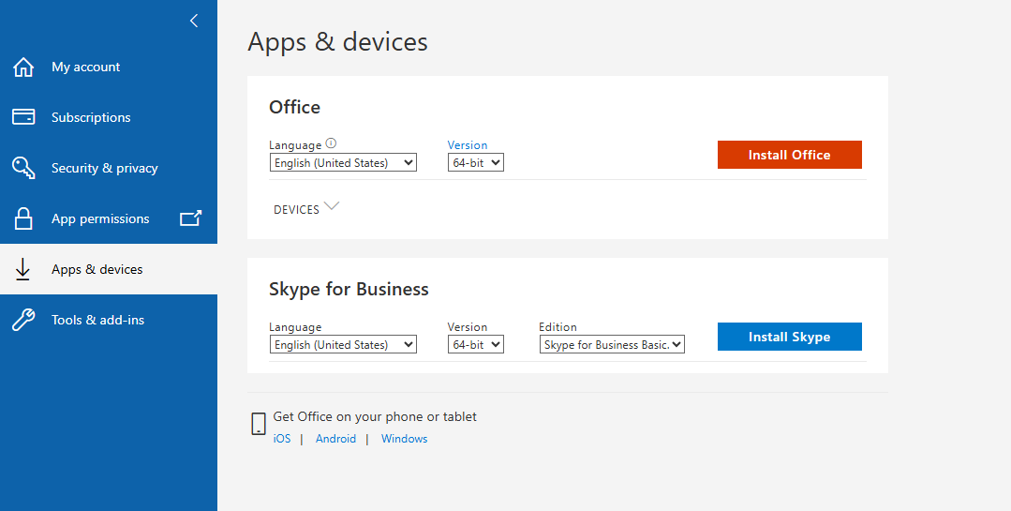Click the phone icon beside Get Office
Screen dimensions: 1011x511
click(x=259, y=423)
